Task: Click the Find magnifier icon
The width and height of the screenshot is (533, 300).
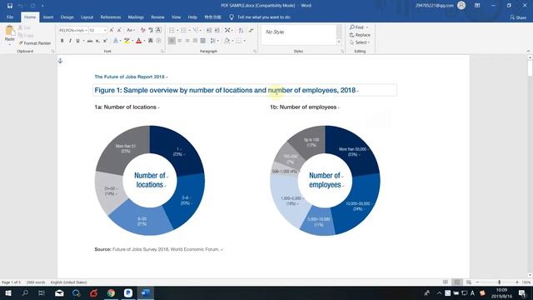Action: tap(352, 27)
